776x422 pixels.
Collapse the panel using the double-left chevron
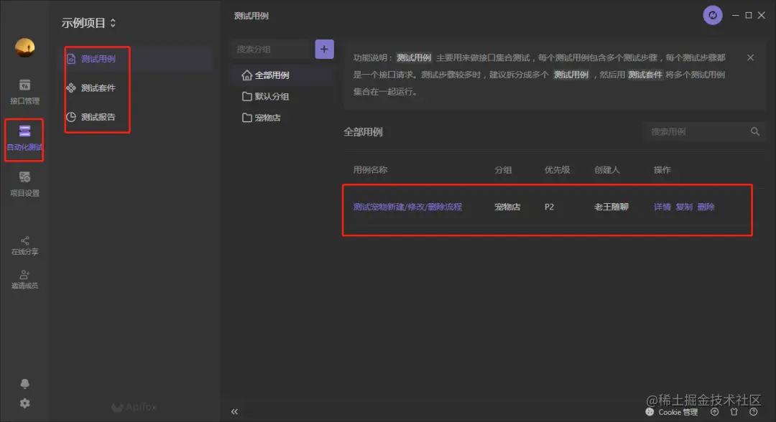[234, 411]
